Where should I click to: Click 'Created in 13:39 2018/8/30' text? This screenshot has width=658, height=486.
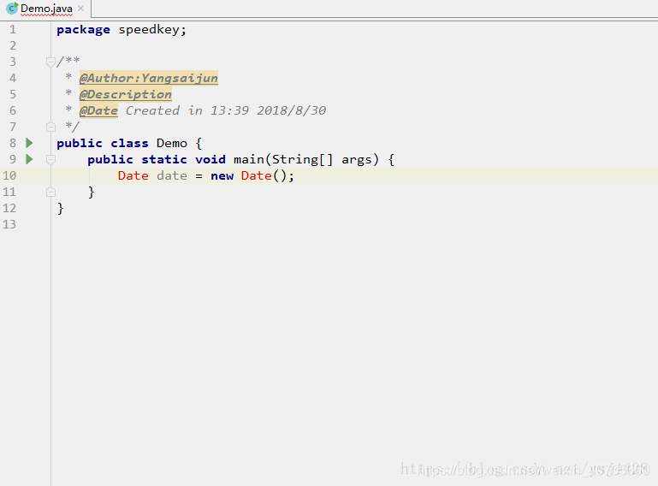226,110
